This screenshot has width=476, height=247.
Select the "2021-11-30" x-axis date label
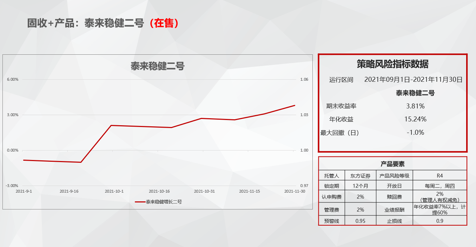coord(294,191)
